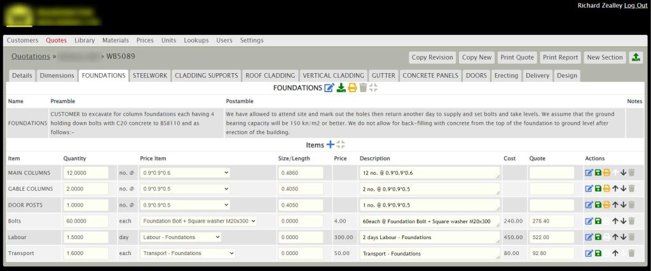Open the MAIN COLUMNS price item dropdown

click(184, 172)
